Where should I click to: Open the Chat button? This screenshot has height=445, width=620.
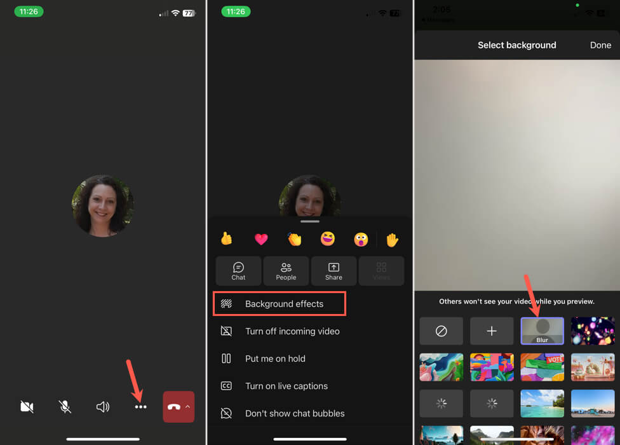pos(238,271)
